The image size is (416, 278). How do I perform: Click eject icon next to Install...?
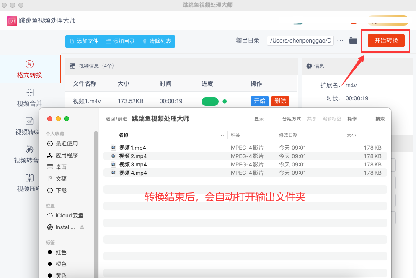coord(82,227)
